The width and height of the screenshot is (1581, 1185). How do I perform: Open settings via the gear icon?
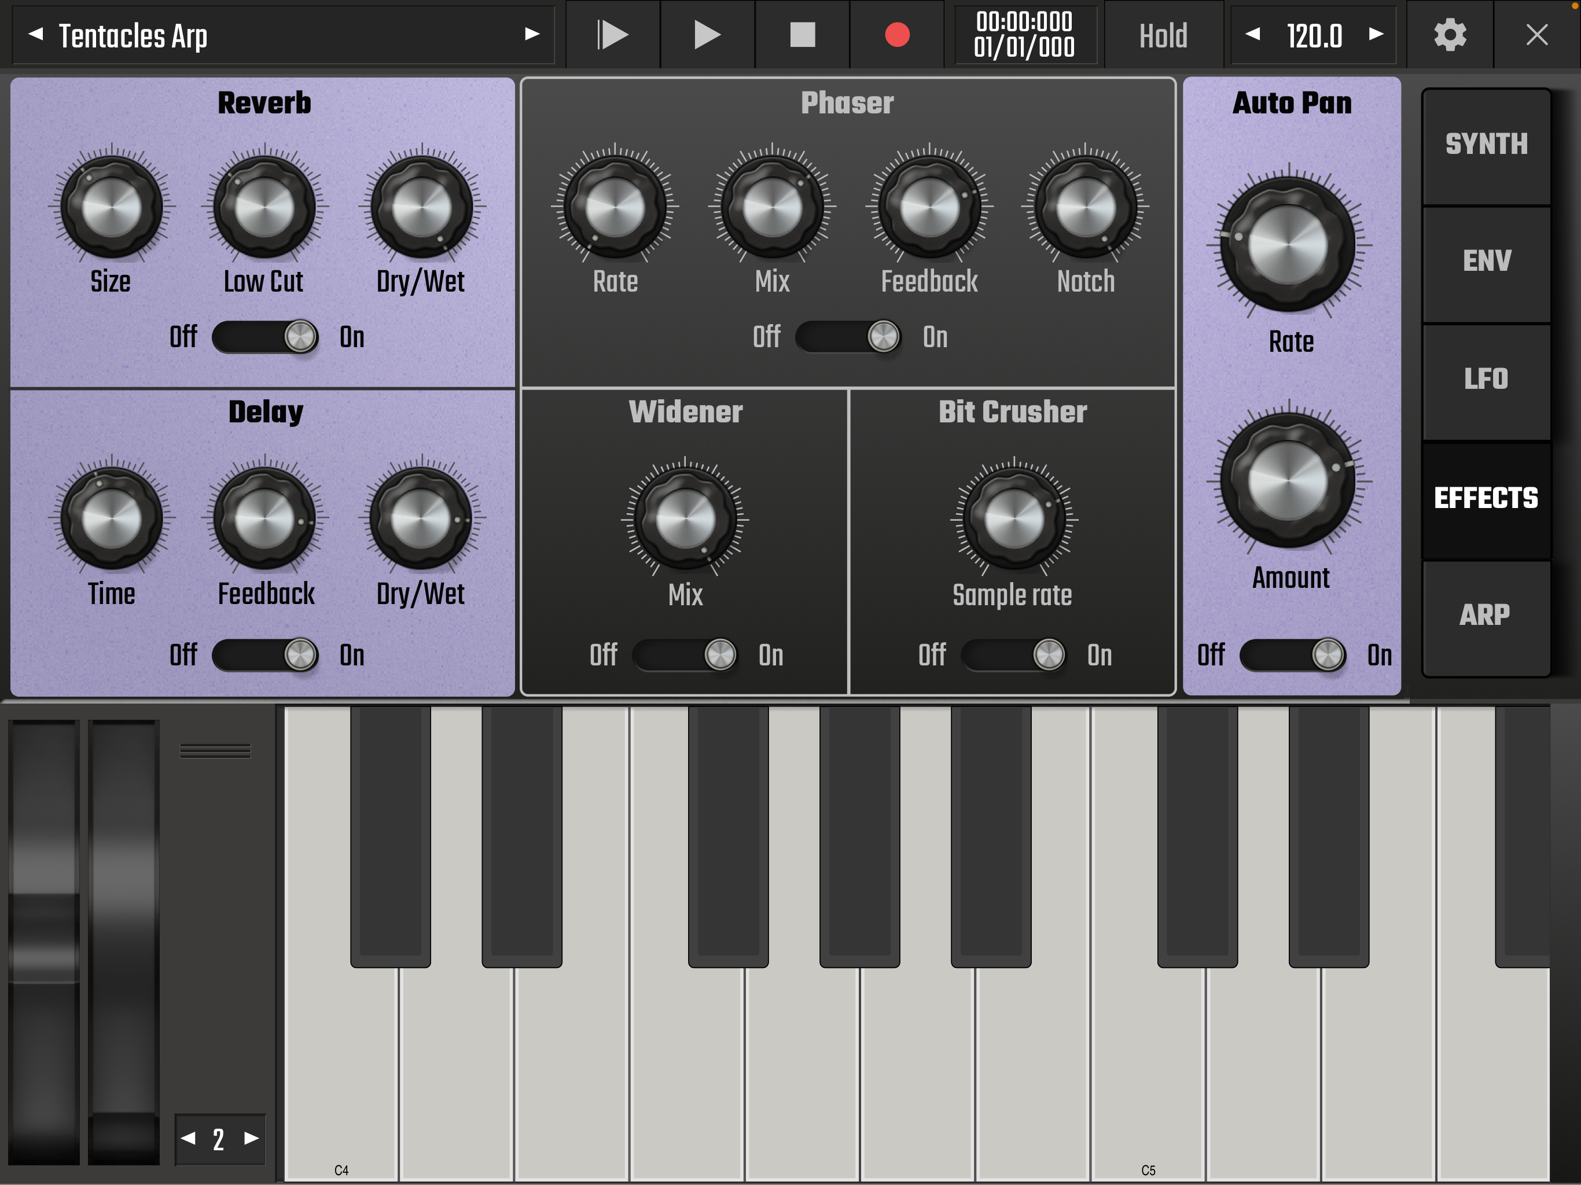coord(1450,34)
